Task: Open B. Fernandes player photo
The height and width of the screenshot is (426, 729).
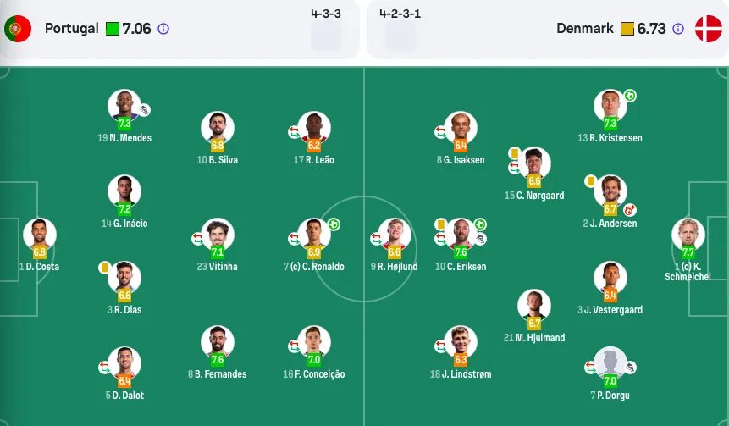Action: (x=218, y=342)
